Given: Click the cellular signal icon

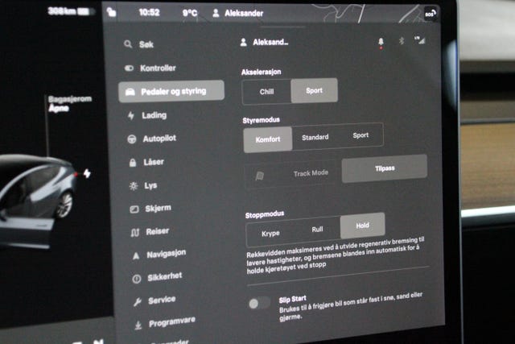Looking at the screenshot, I should tap(420, 39).
